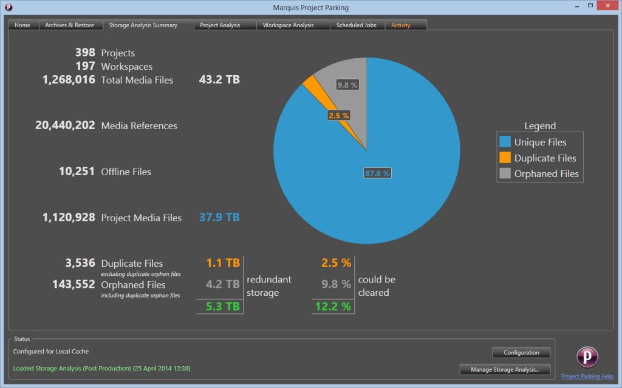622x388 pixels.
Task: Click the 87.8 % label on the pie chart
Action: 377,173
